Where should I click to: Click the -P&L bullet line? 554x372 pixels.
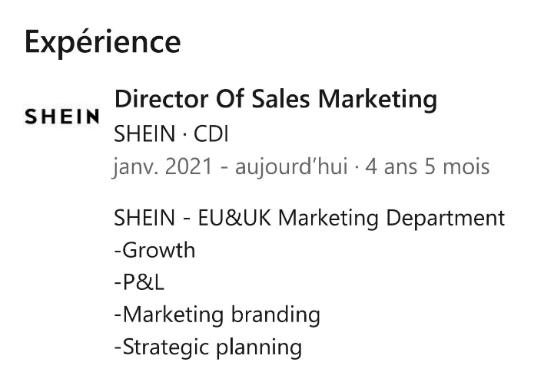[139, 282]
